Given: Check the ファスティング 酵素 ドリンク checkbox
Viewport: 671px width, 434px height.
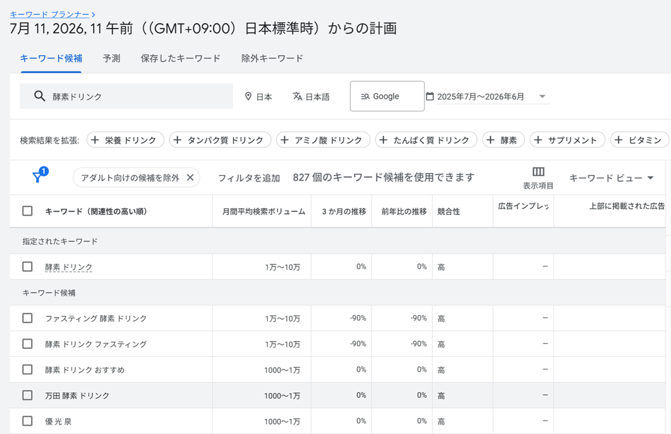Looking at the screenshot, I should (x=27, y=318).
